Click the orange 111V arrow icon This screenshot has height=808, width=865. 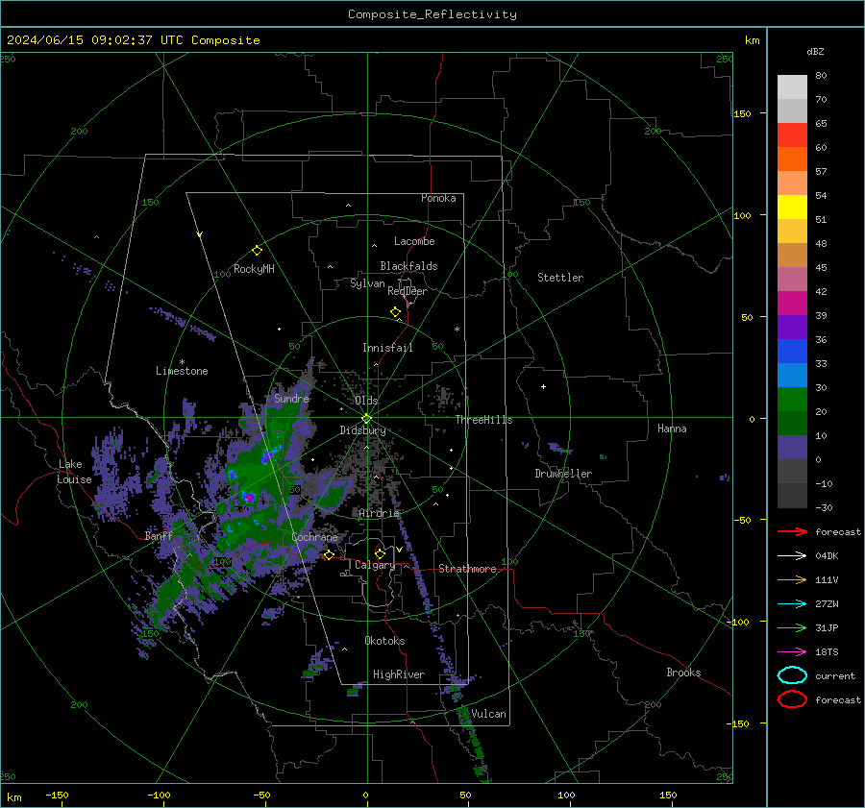click(x=792, y=579)
